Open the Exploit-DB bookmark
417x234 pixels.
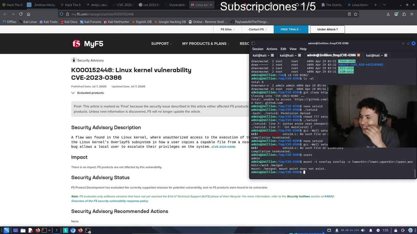tap(141, 22)
